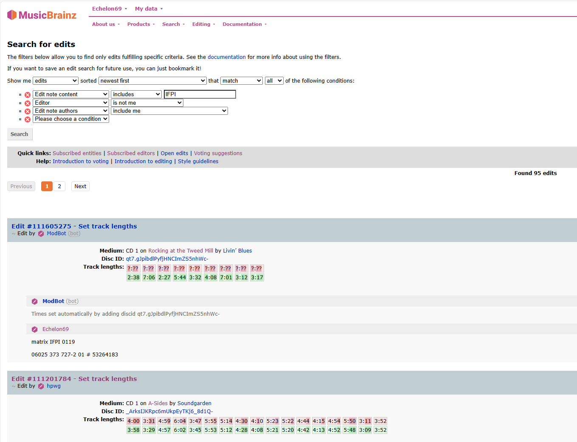The image size is (577, 442).
Task: Open disc ID _ArksIJKRpc6mUkpEyTKj6_8d1Q- link
Action: point(169,411)
